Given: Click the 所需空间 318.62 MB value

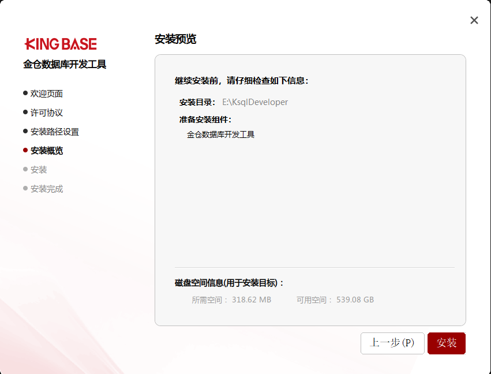Looking at the screenshot, I should click(x=252, y=300).
